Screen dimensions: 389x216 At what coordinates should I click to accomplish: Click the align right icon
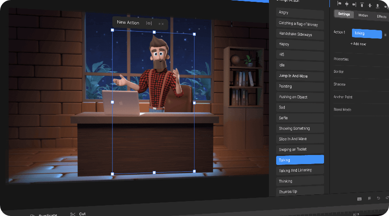(354, 5)
